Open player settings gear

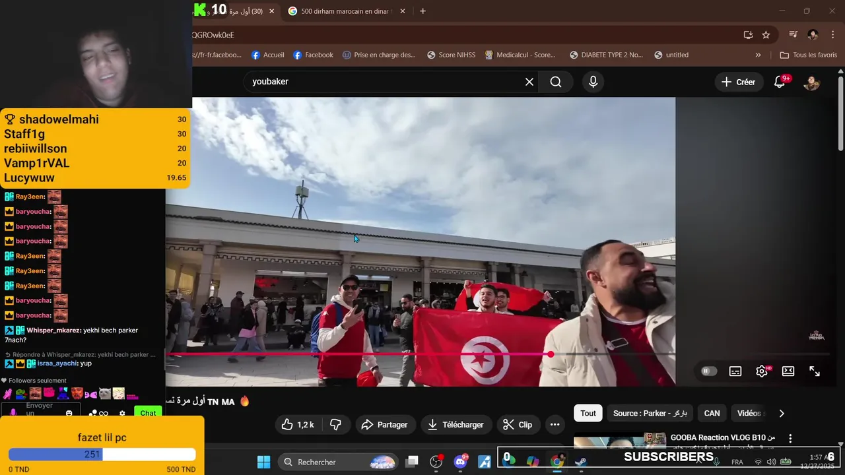762,371
